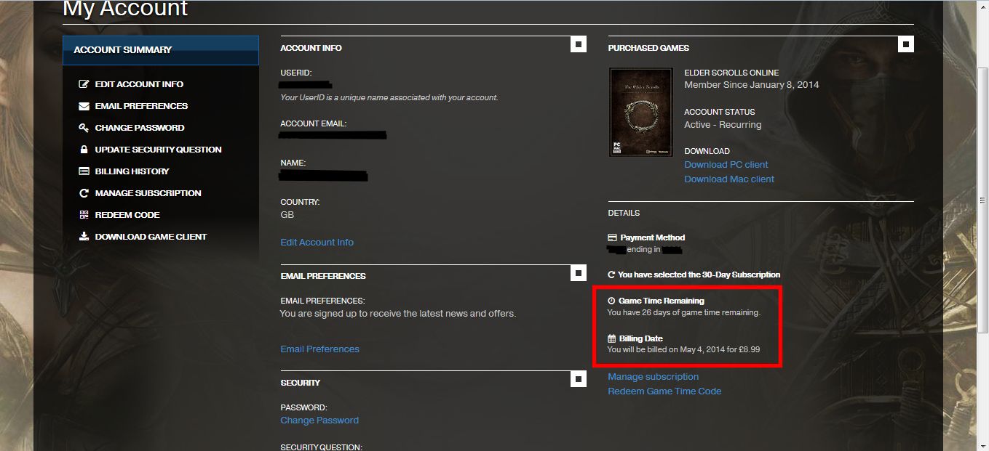Click the Change Password link under Security
Screen dimensions: 989x451
click(x=319, y=420)
